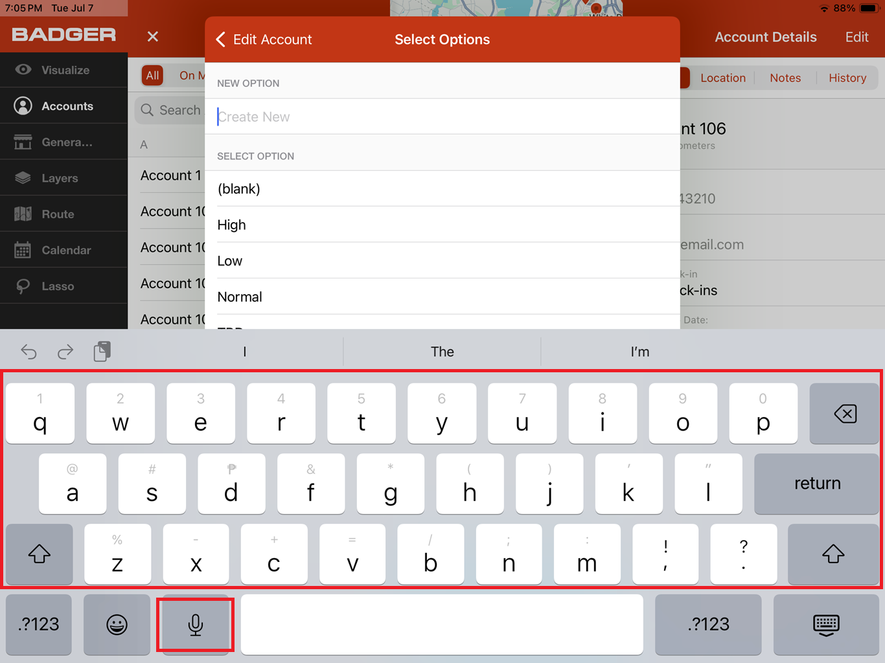
Task: Switch to the Notes tab
Action: click(785, 78)
